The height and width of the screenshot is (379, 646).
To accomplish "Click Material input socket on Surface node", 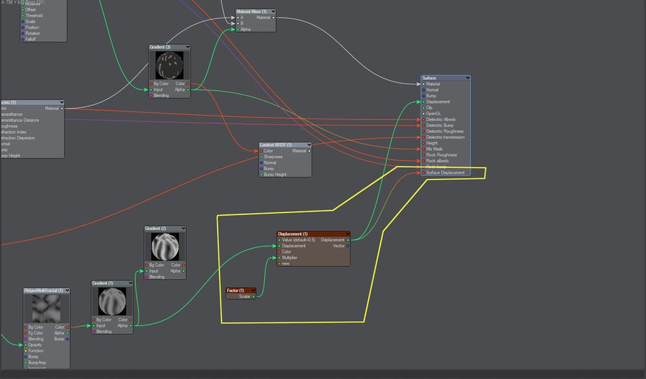I will coord(424,84).
